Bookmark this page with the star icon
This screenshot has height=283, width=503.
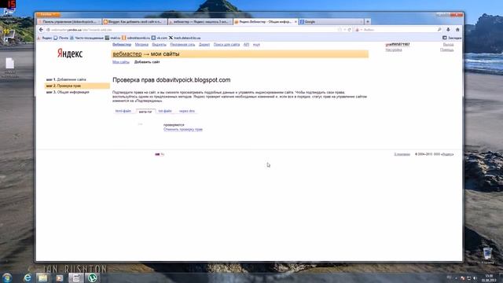tap(340, 30)
